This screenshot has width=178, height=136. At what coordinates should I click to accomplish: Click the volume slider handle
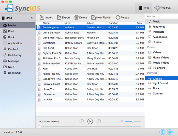[x=133, y=121]
